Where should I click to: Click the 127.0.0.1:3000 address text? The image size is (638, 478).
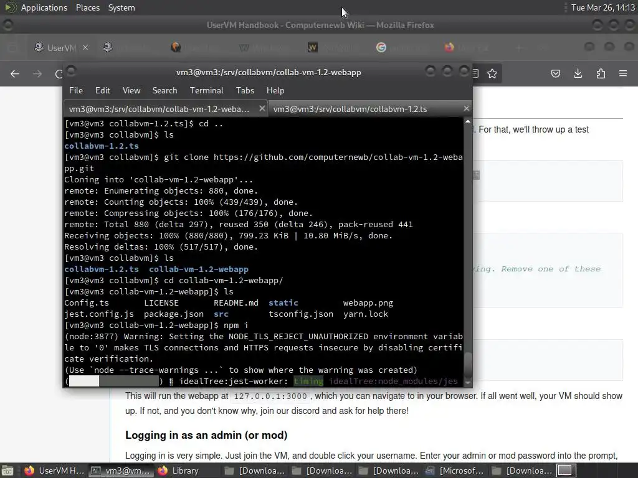(270, 396)
